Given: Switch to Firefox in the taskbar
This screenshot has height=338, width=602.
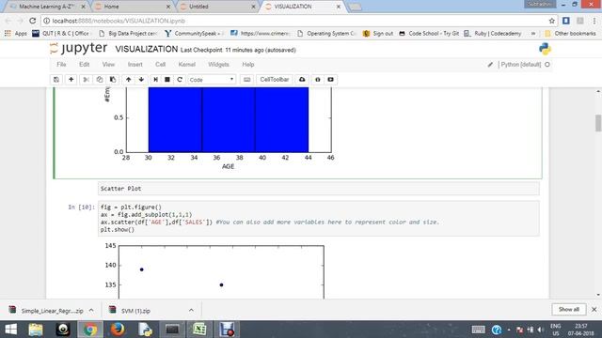Looking at the screenshot, I should 118,330.
